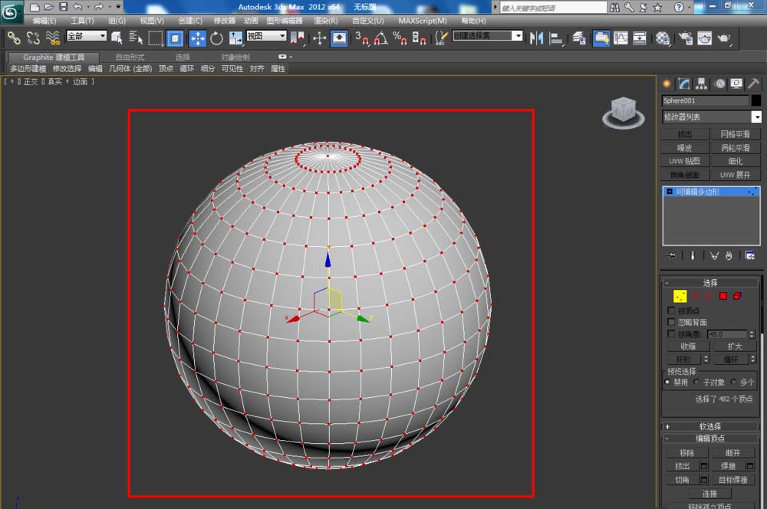Screen dimensions: 767x509
Task: Open Render Setup teapot icon
Action: pyautogui.click(x=685, y=38)
